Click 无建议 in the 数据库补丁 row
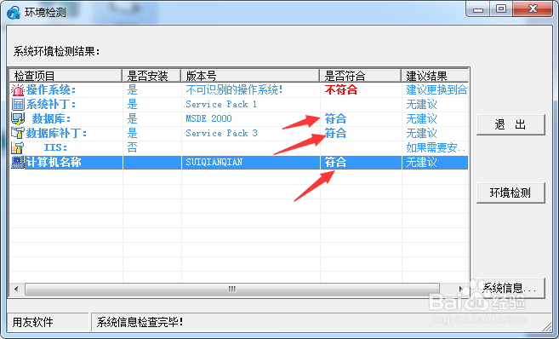559x339 pixels. tap(421, 133)
